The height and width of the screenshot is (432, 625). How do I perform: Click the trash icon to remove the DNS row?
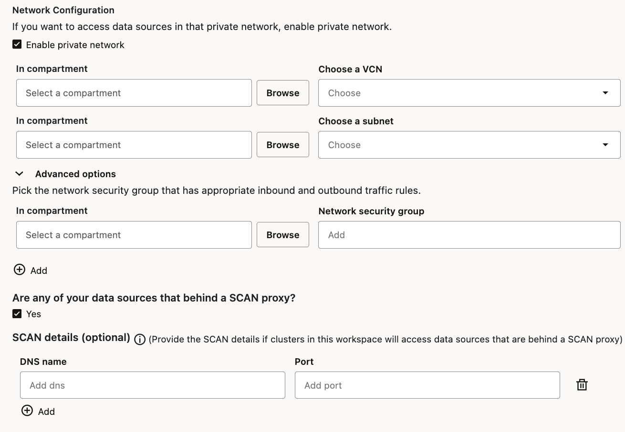pos(582,384)
